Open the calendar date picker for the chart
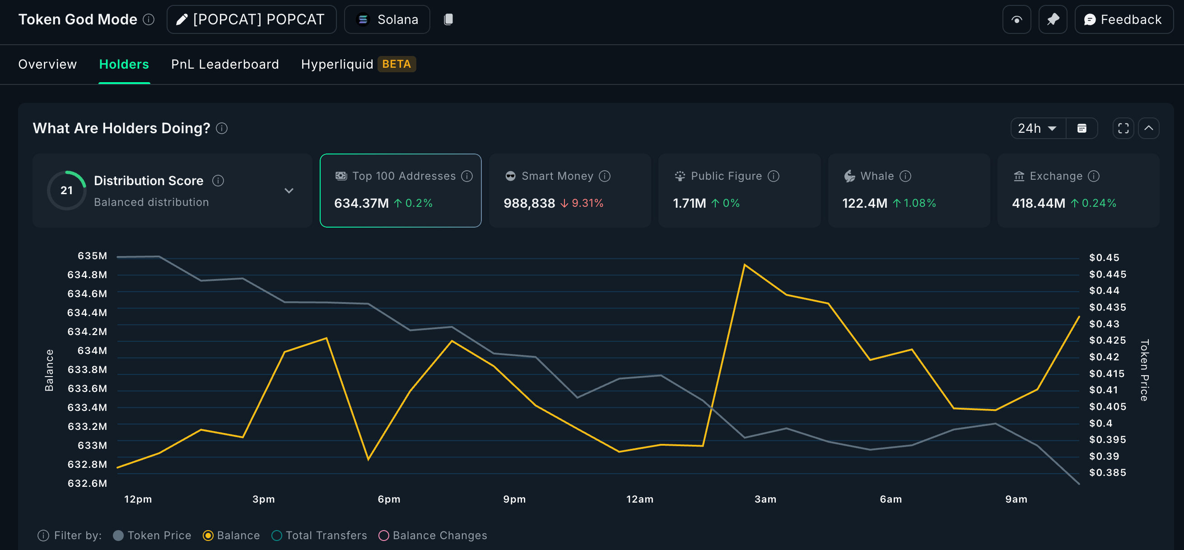Screen dimensions: 1184x550 click(1082, 128)
